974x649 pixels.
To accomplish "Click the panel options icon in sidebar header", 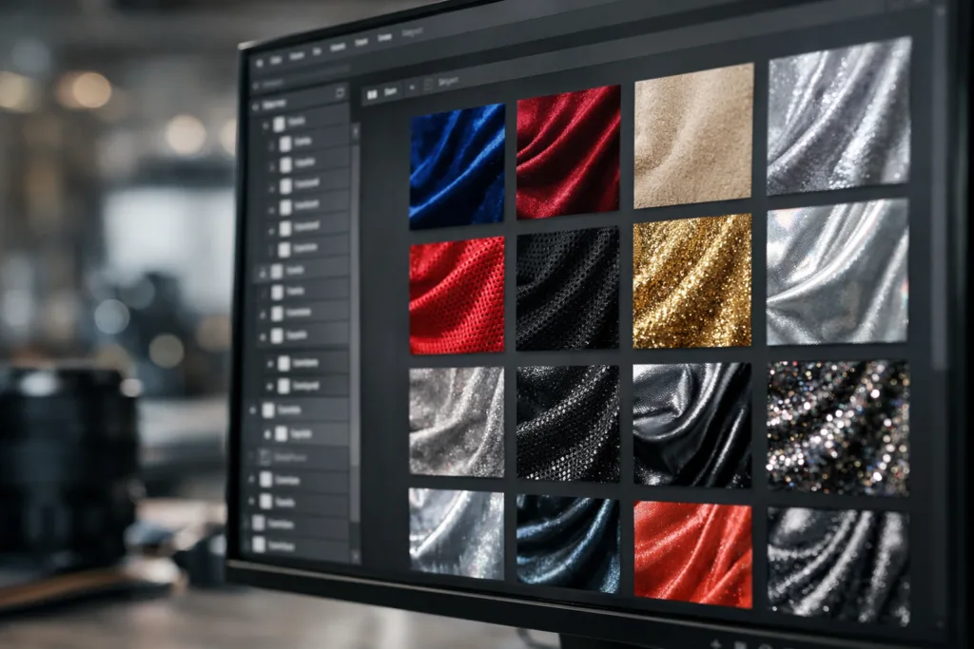I will pos(341,93).
